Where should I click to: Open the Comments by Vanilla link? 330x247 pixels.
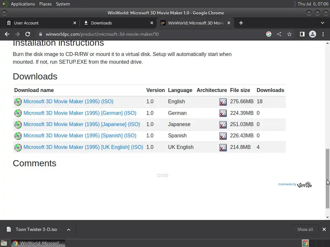[x=295, y=185]
